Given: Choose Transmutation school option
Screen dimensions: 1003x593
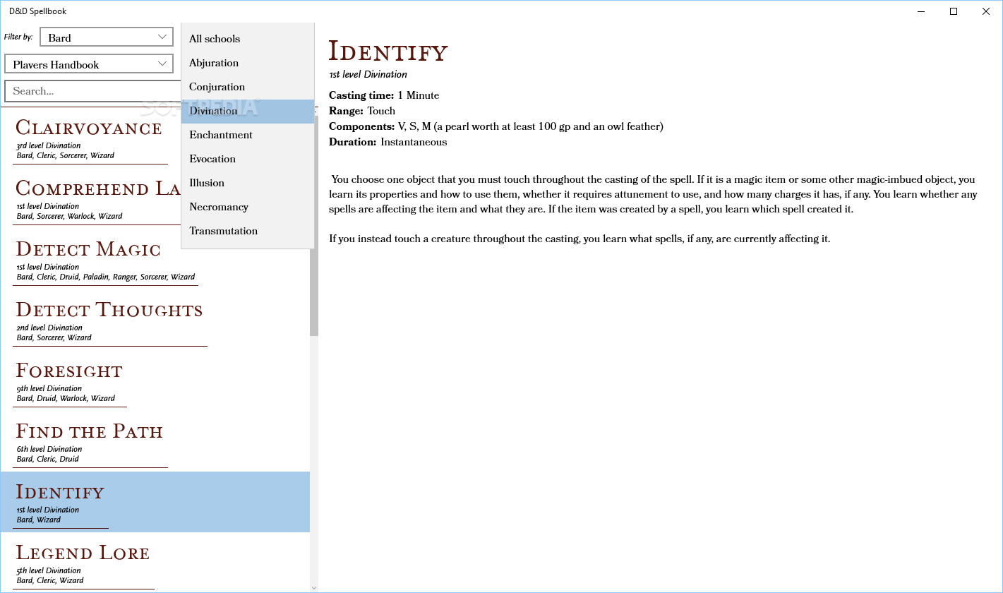Looking at the screenshot, I should pyautogui.click(x=248, y=231).
